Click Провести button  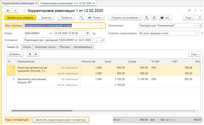point(67,18)
